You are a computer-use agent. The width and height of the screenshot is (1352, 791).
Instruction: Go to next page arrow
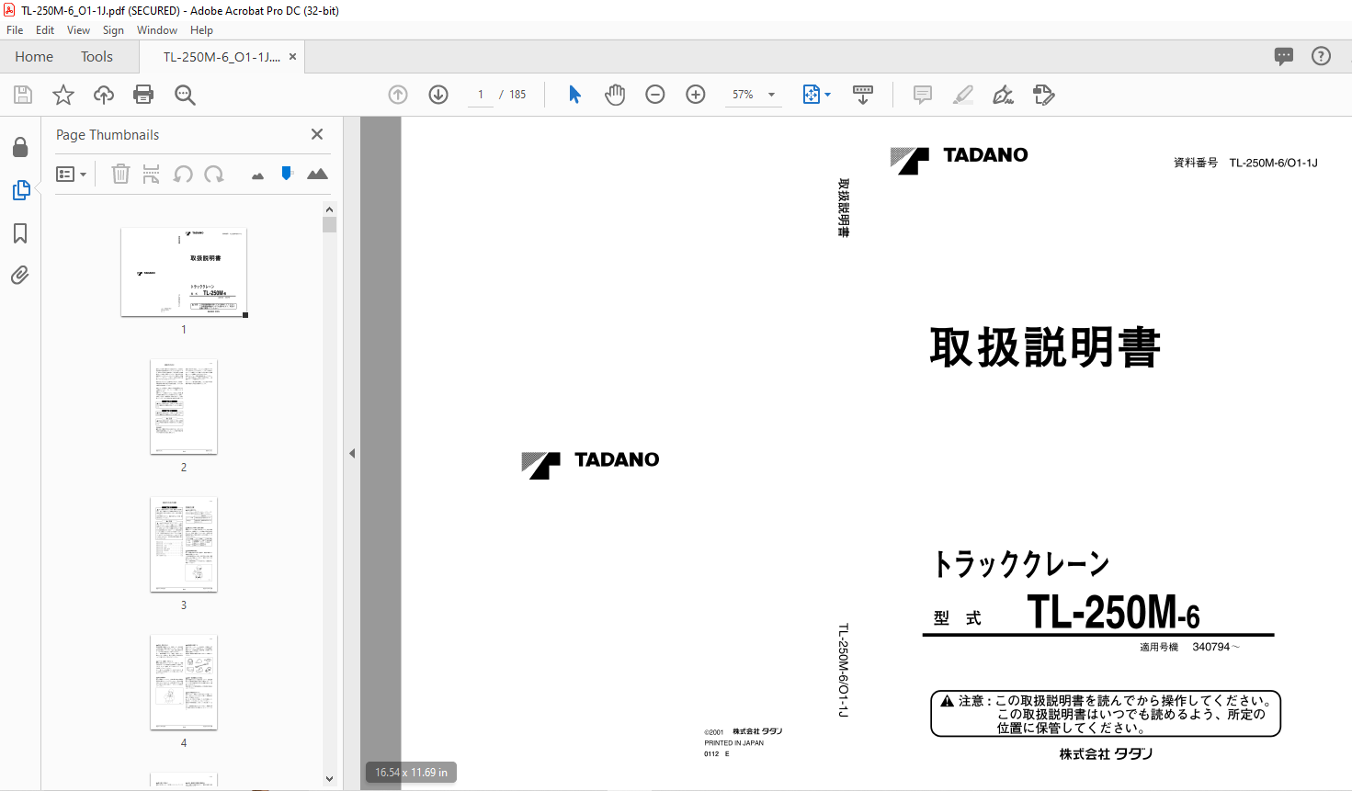tap(438, 95)
